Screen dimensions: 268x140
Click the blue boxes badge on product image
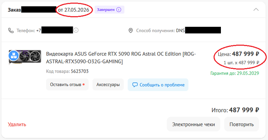(14, 55)
